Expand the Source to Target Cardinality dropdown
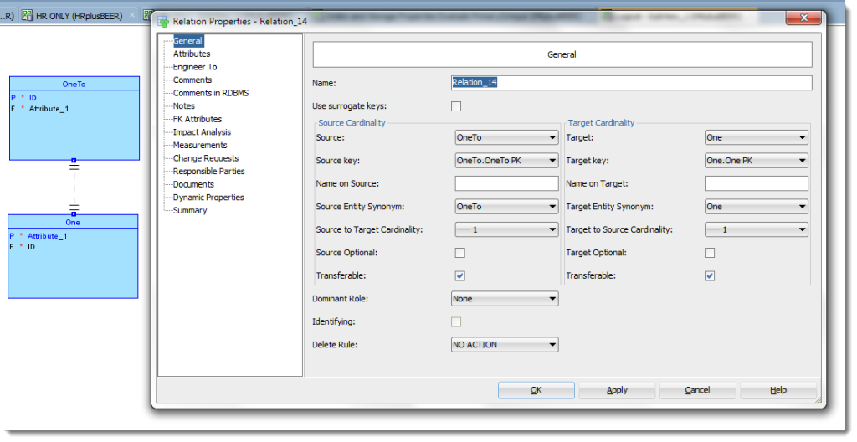Image resolution: width=857 pixels, height=442 pixels. click(506, 229)
